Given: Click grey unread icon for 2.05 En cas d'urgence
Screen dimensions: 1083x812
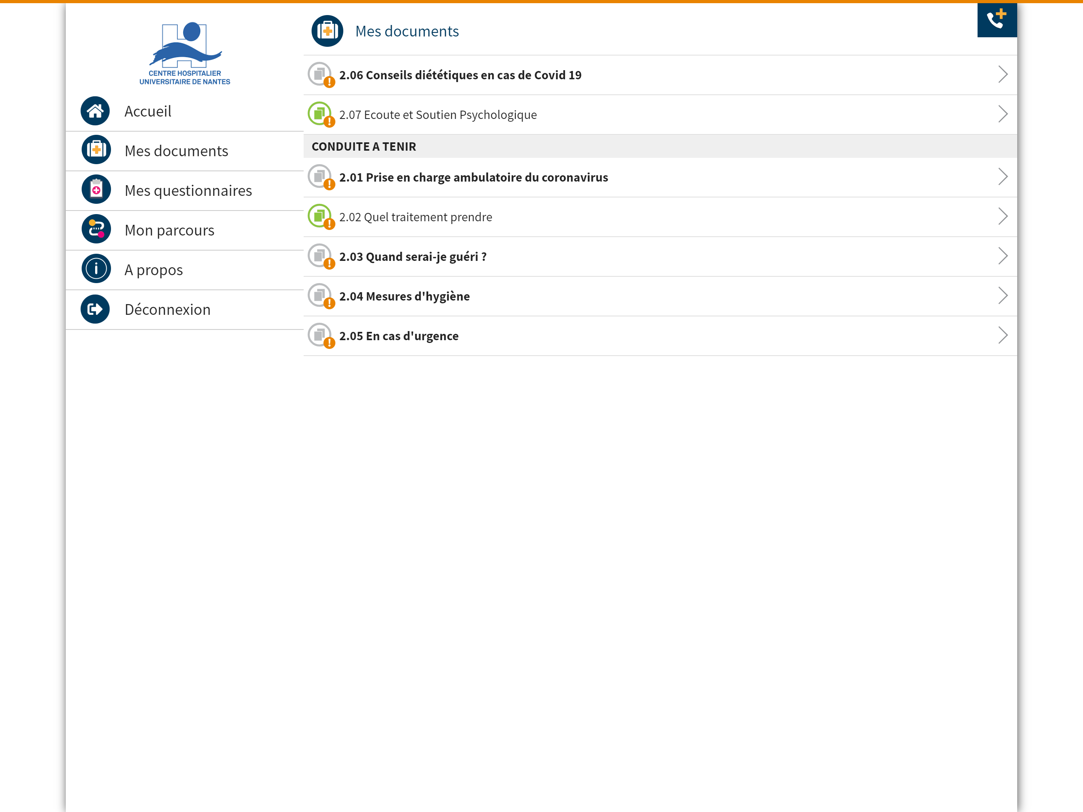Looking at the screenshot, I should [x=320, y=335].
